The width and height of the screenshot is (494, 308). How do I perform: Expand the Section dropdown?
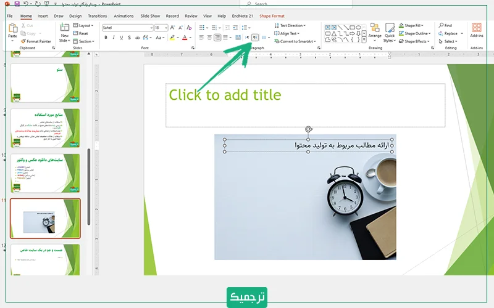point(83,41)
